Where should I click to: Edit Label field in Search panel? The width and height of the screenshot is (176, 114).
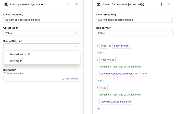(x=134, y=20)
